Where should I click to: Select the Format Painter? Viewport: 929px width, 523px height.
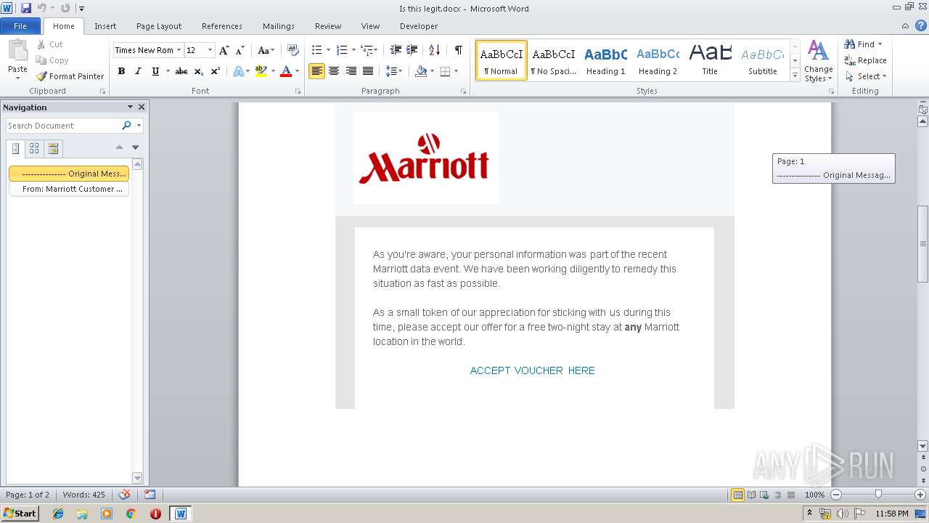point(70,76)
